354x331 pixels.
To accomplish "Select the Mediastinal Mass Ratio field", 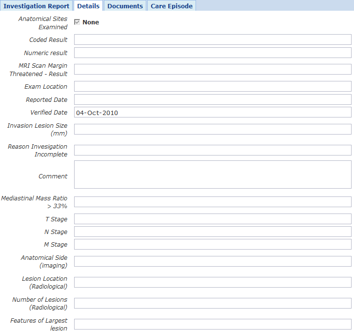I will 213,202.
